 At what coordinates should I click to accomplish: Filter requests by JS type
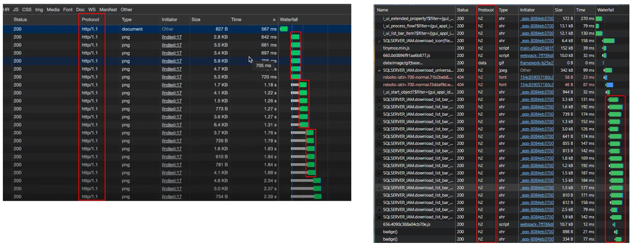pyautogui.click(x=16, y=10)
